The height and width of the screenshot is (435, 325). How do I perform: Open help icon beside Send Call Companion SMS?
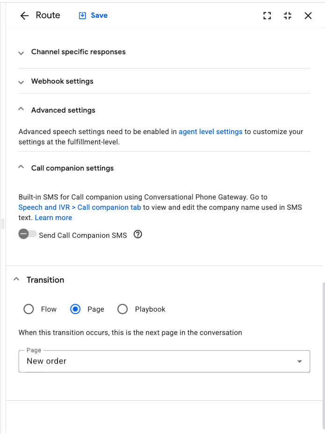click(x=137, y=235)
